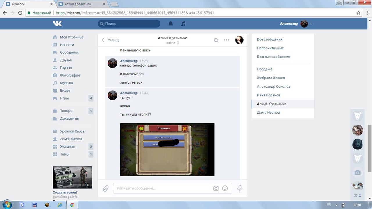Open Непрочитанные messages filter
372x209 pixels.
coord(270,48)
